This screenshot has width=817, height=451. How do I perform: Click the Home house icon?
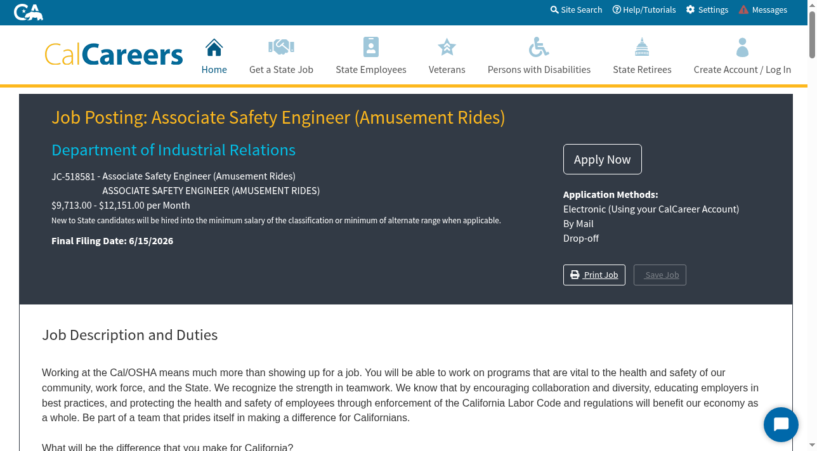214,47
